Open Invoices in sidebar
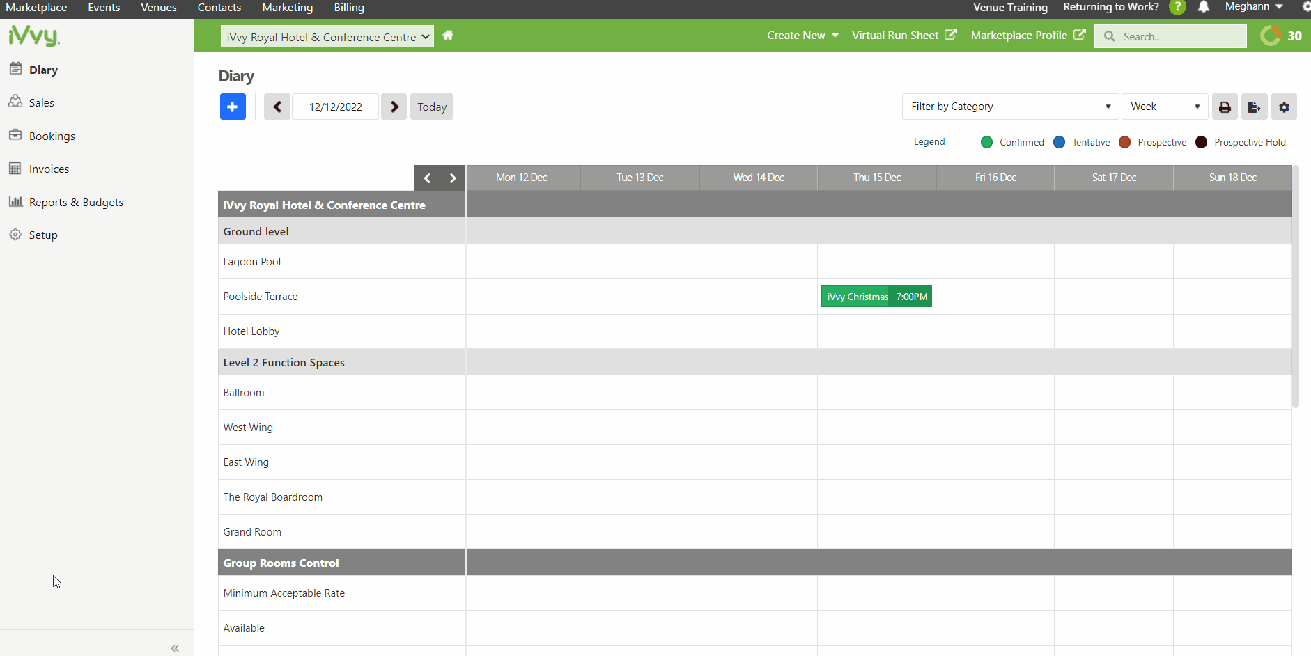The image size is (1311, 656). [49, 169]
